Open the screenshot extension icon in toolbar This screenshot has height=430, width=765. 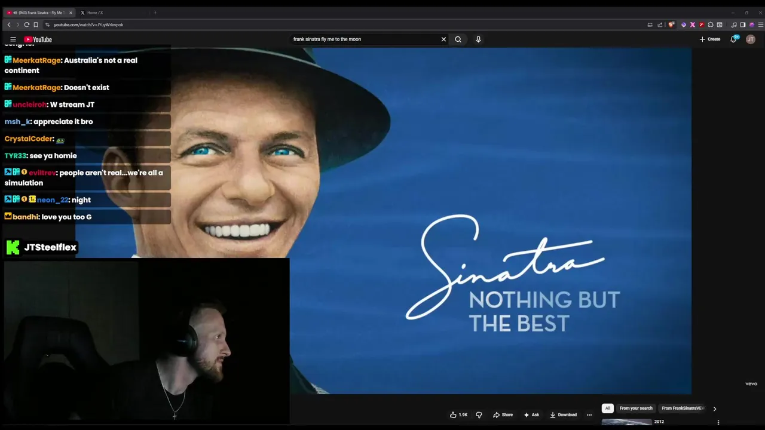tap(720, 24)
